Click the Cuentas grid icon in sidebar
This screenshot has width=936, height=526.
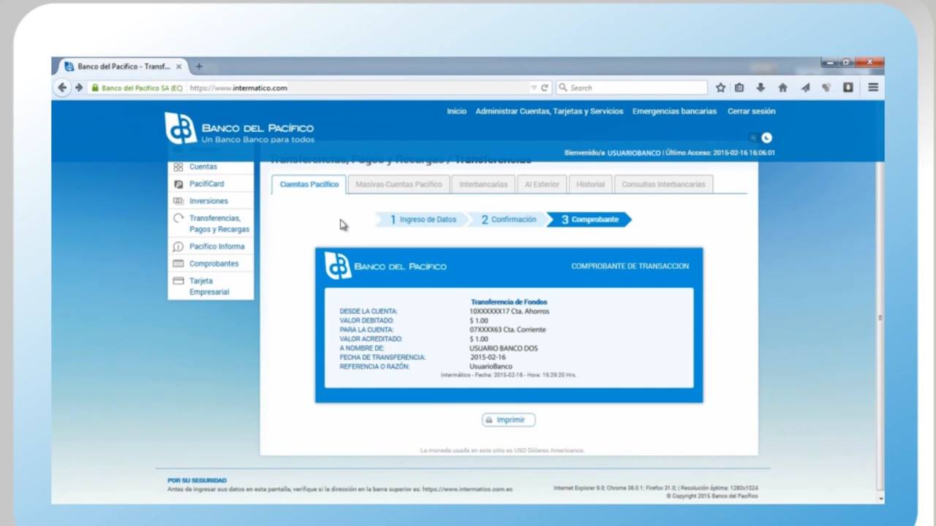point(178,167)
